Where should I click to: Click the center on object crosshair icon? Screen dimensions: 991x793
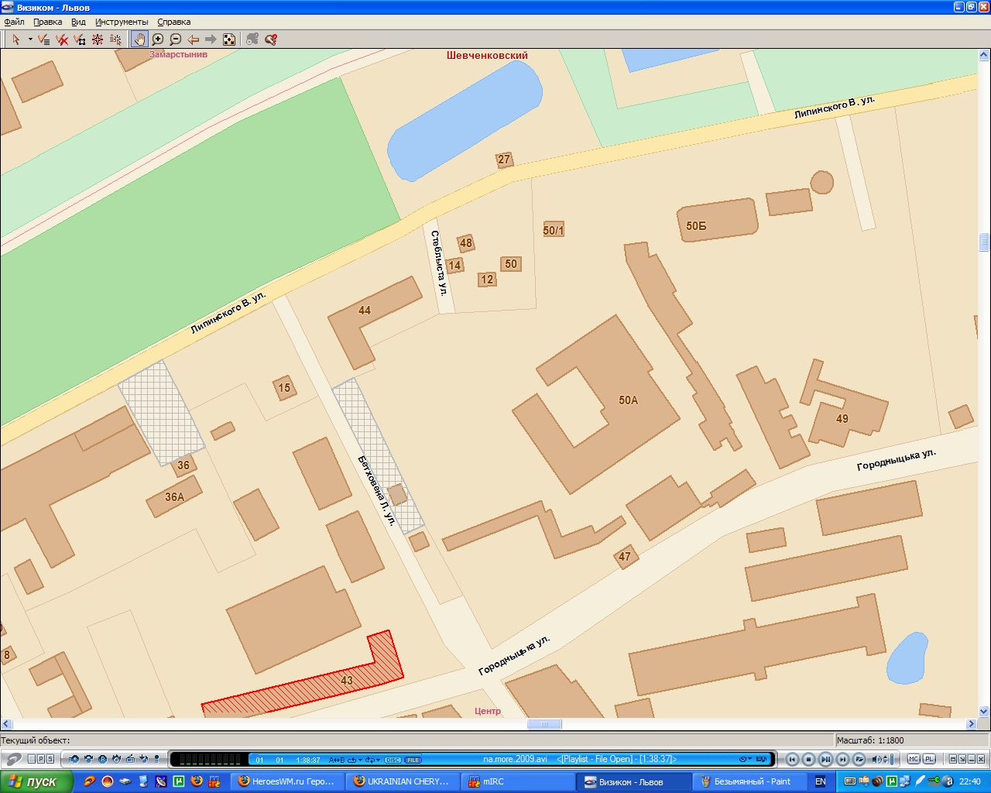[x=98, y=39]
